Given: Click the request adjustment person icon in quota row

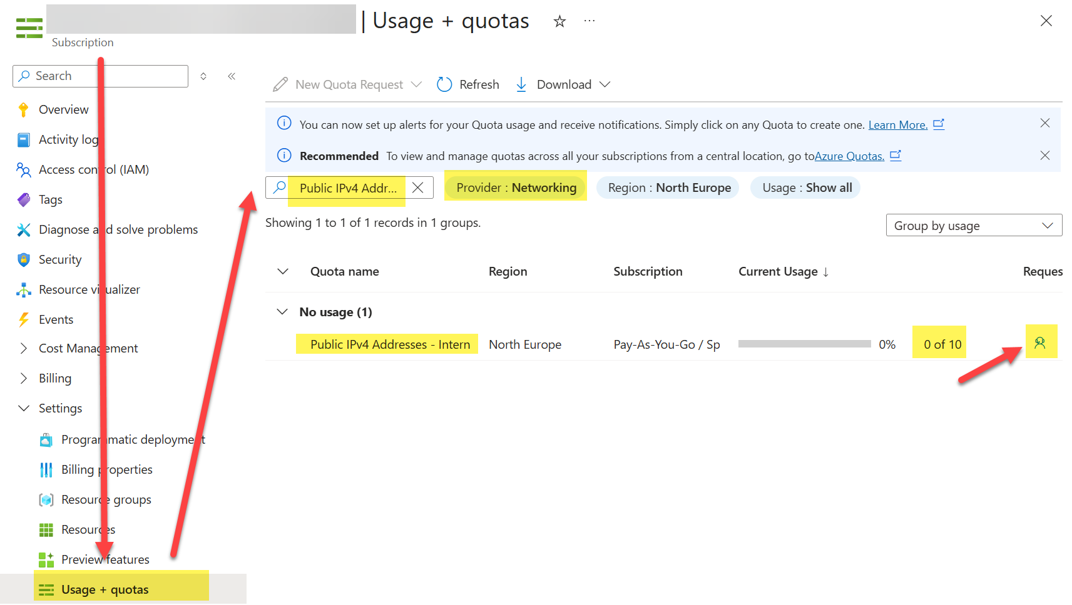Looking at the screenshot, I should [1040, 342].
